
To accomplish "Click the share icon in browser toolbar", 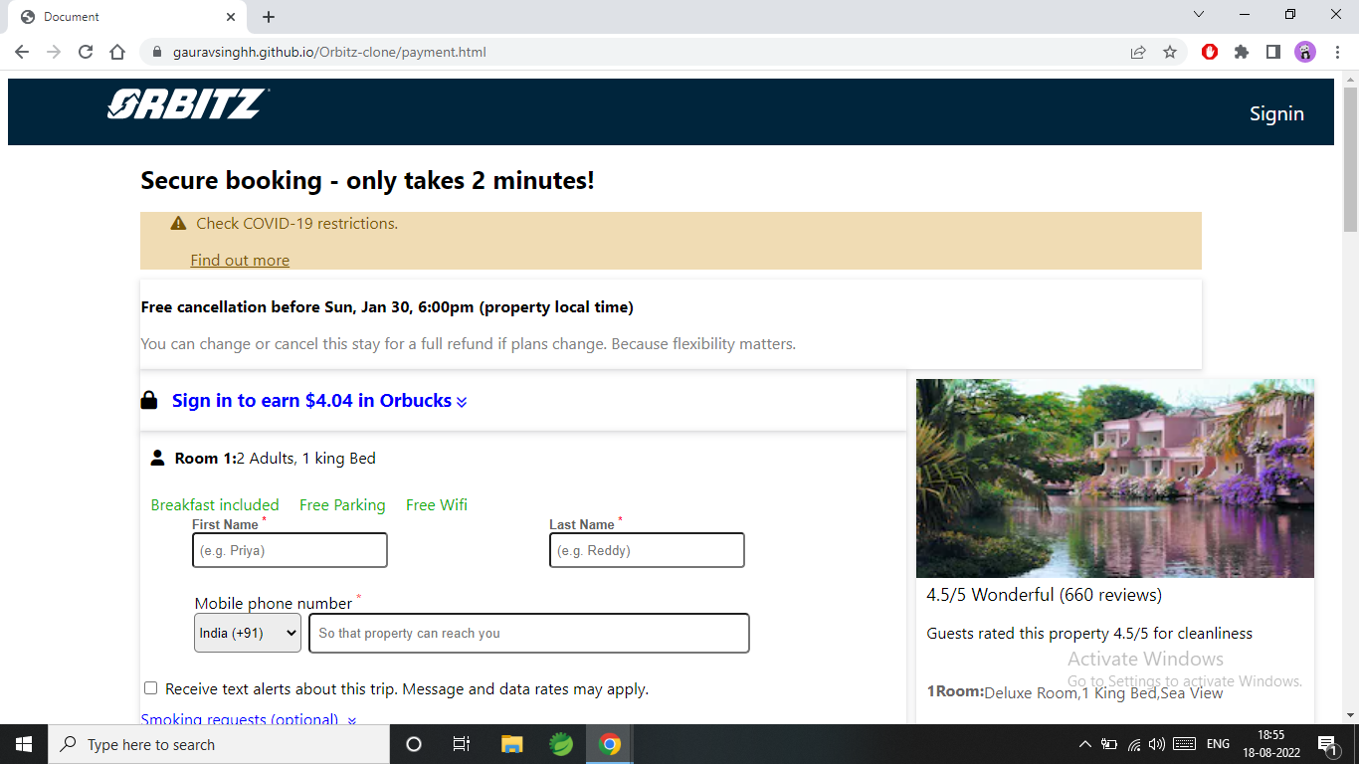I will click(x=1137, y=52).
